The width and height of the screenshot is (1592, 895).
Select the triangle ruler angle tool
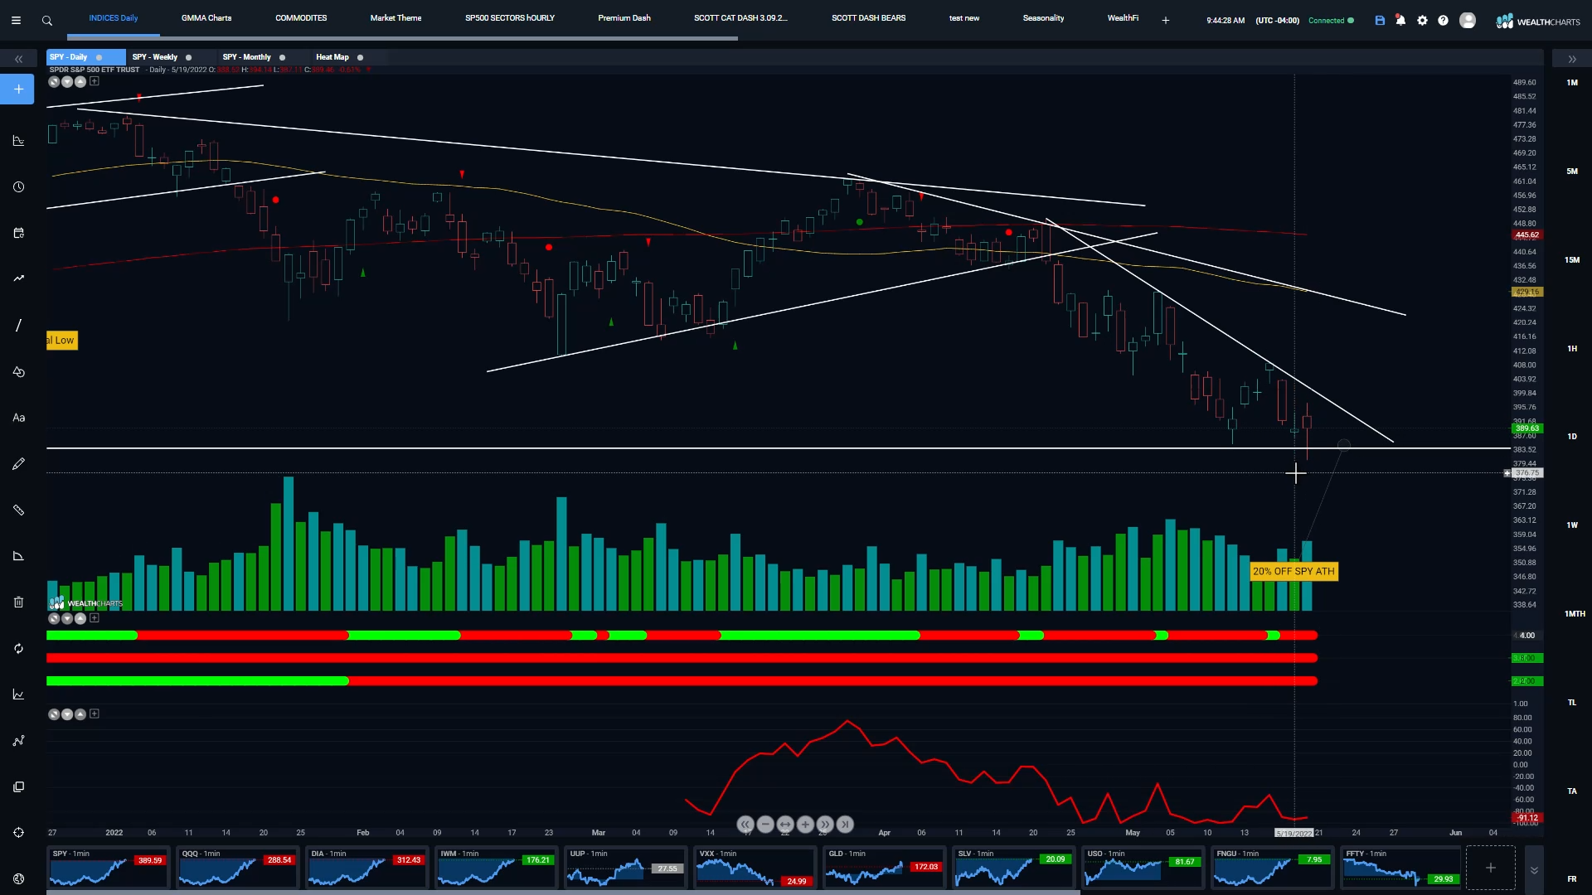point(18,556)
